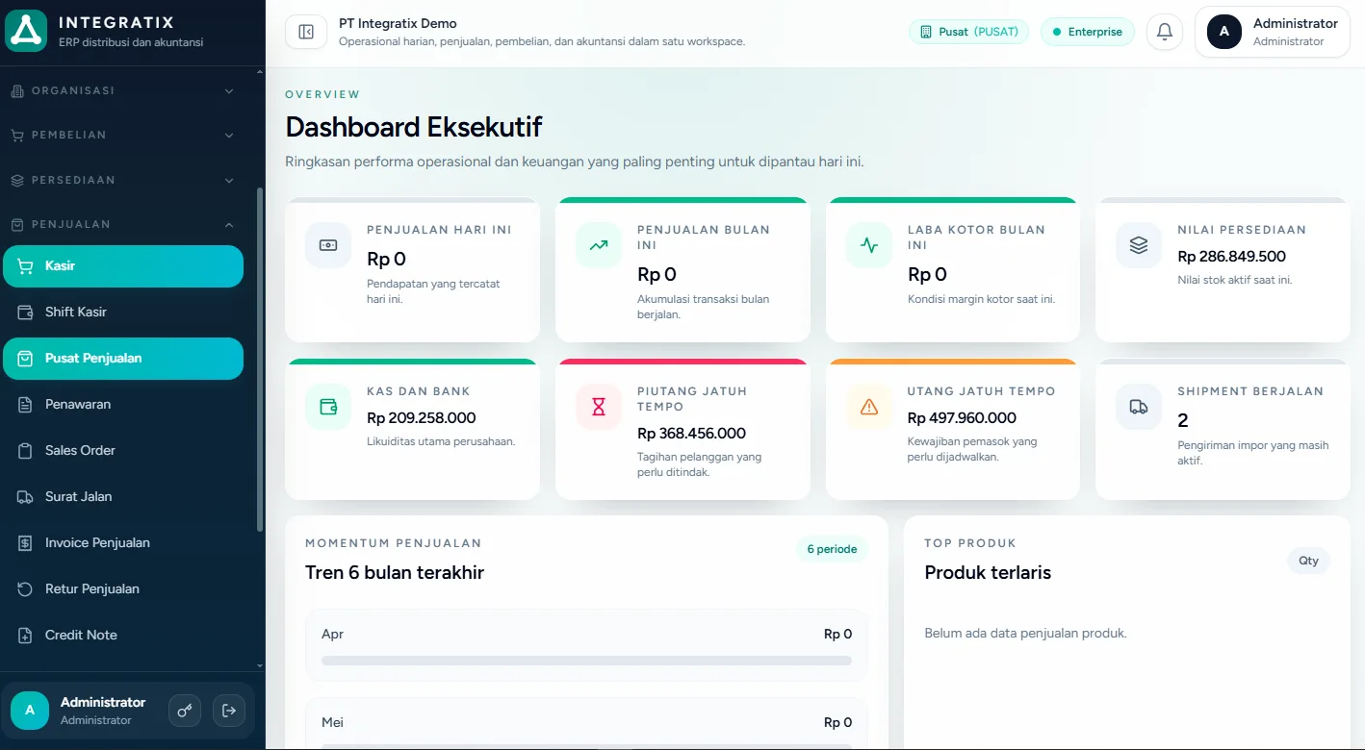Screen dimensions: 1365x750
Task: Click the Nilai Persediaan layers icon
Action: (1139, 245)
